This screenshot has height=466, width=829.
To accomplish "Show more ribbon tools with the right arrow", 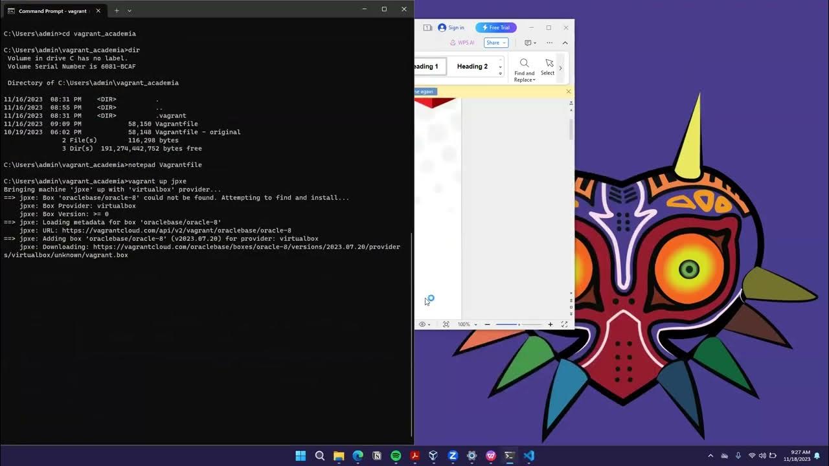I will click(561, 68).
